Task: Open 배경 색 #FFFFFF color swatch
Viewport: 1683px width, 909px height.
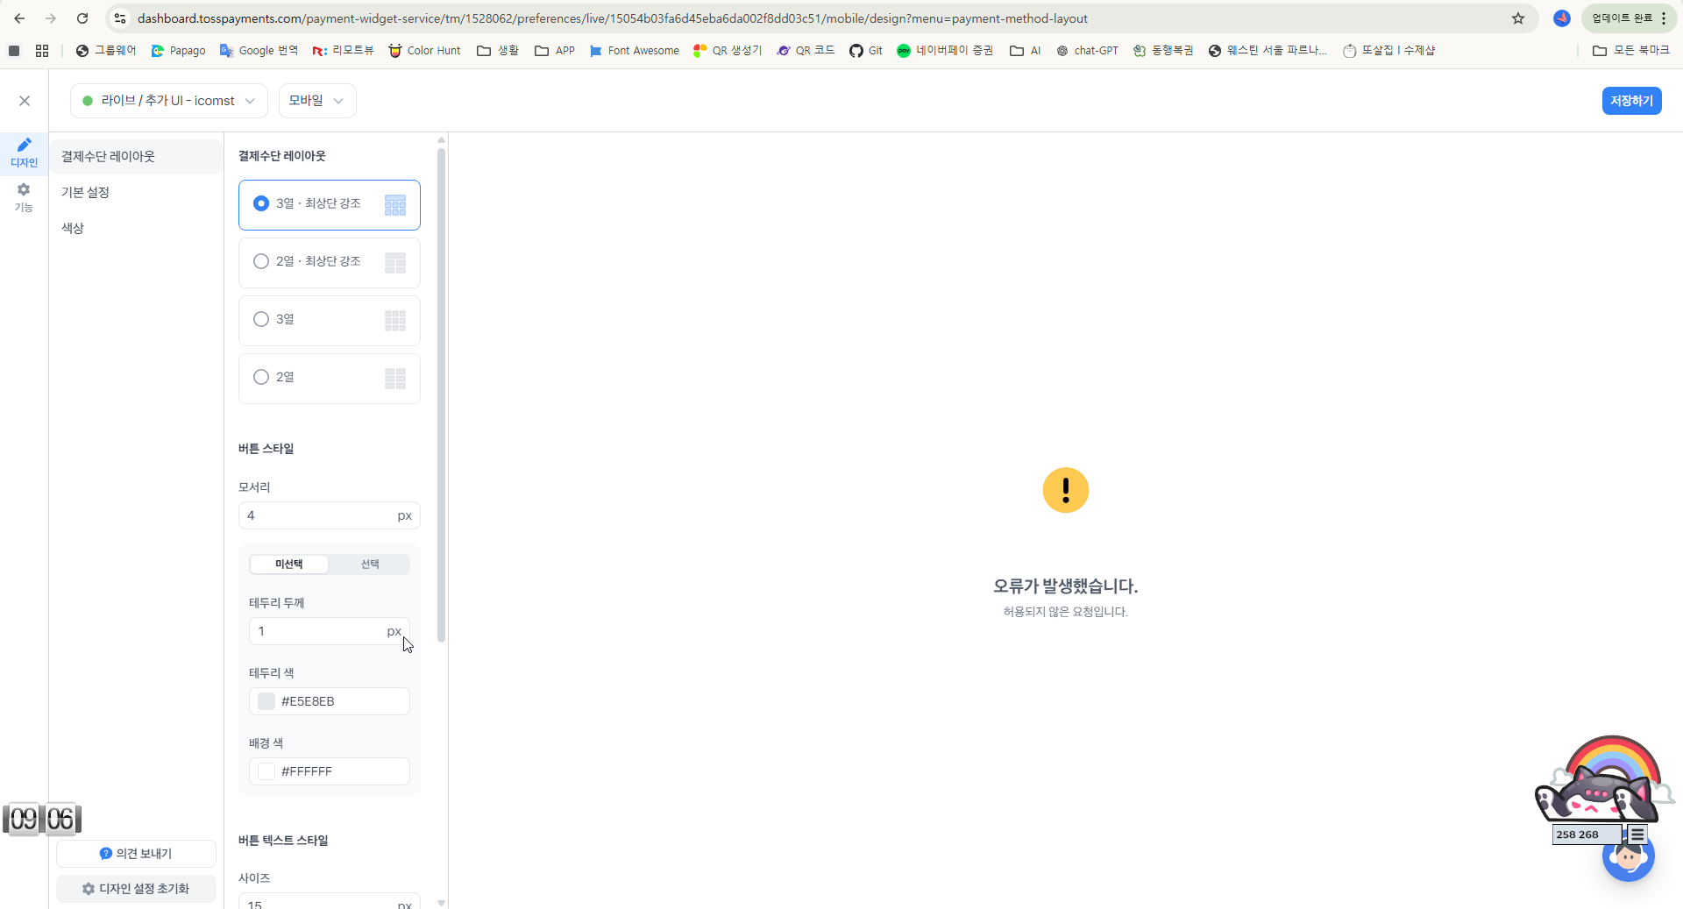Action: pos(266,771)
